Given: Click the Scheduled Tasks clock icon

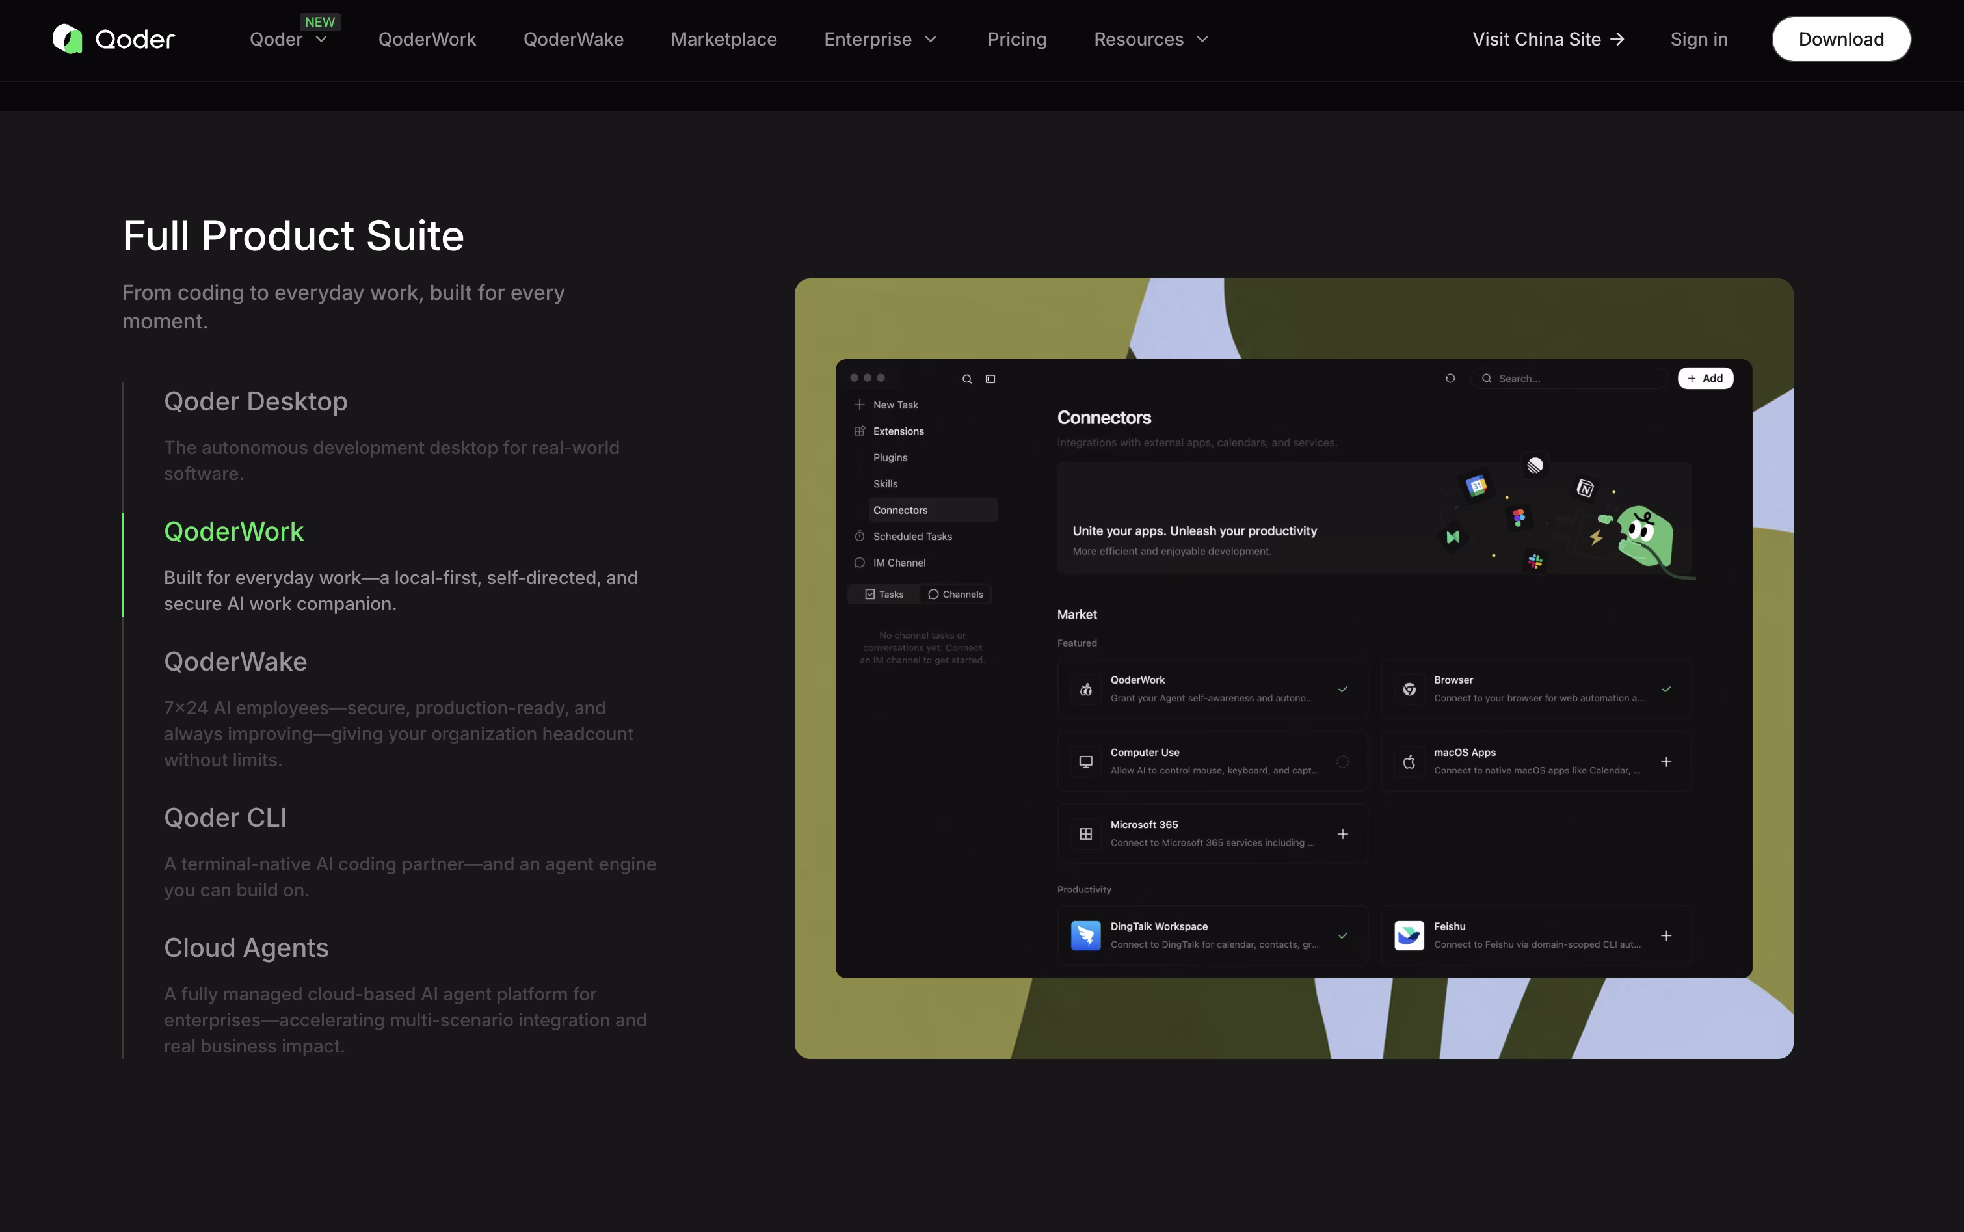Looking at the screenshot, I should pyautogui.click(x=859, y=536).
